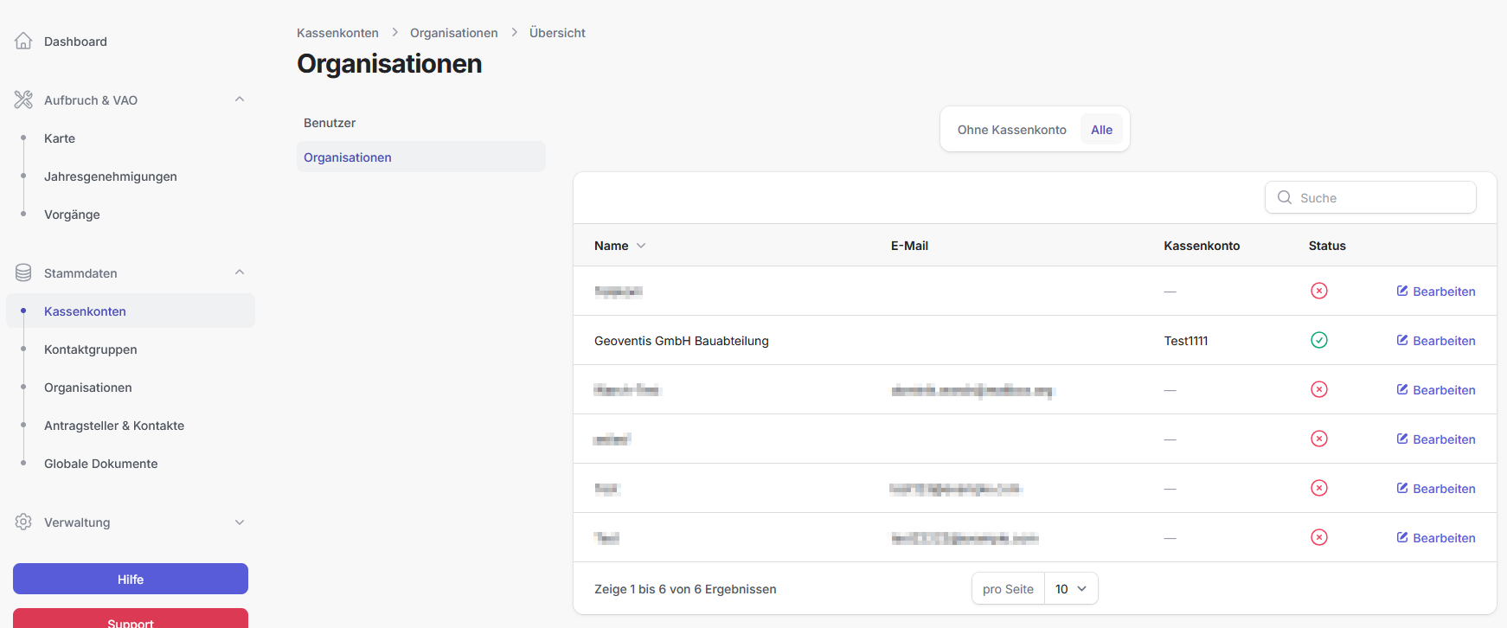Screen dimensions: 1507x628
Task: Open the Dashboard home icon
Action: (x=23, y=41)
